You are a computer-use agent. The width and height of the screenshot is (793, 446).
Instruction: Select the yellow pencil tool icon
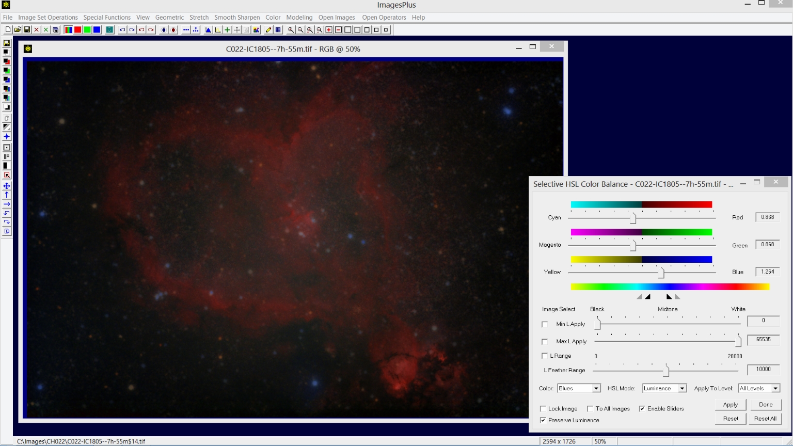click(268, 30)
